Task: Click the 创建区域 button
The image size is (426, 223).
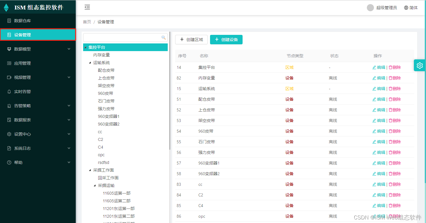Action: [191, 39]
